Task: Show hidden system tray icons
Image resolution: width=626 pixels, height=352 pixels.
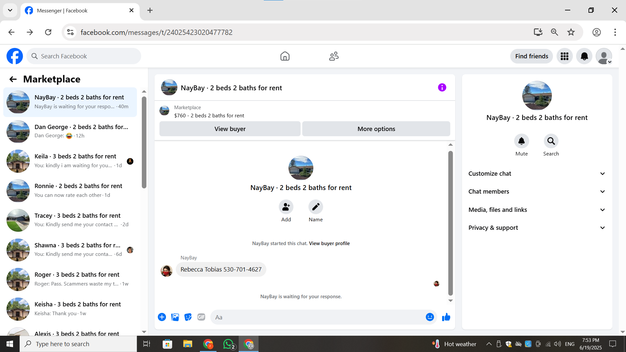Action: point(489,344)
